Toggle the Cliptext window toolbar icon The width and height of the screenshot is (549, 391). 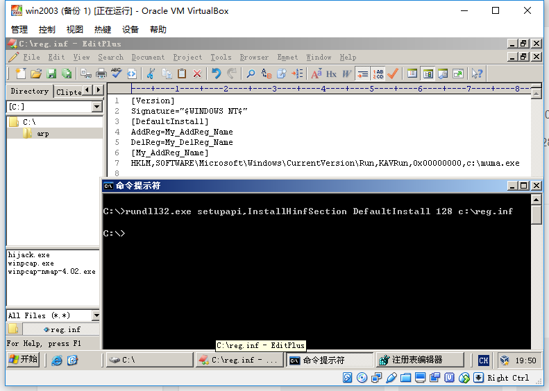point(412,73)
